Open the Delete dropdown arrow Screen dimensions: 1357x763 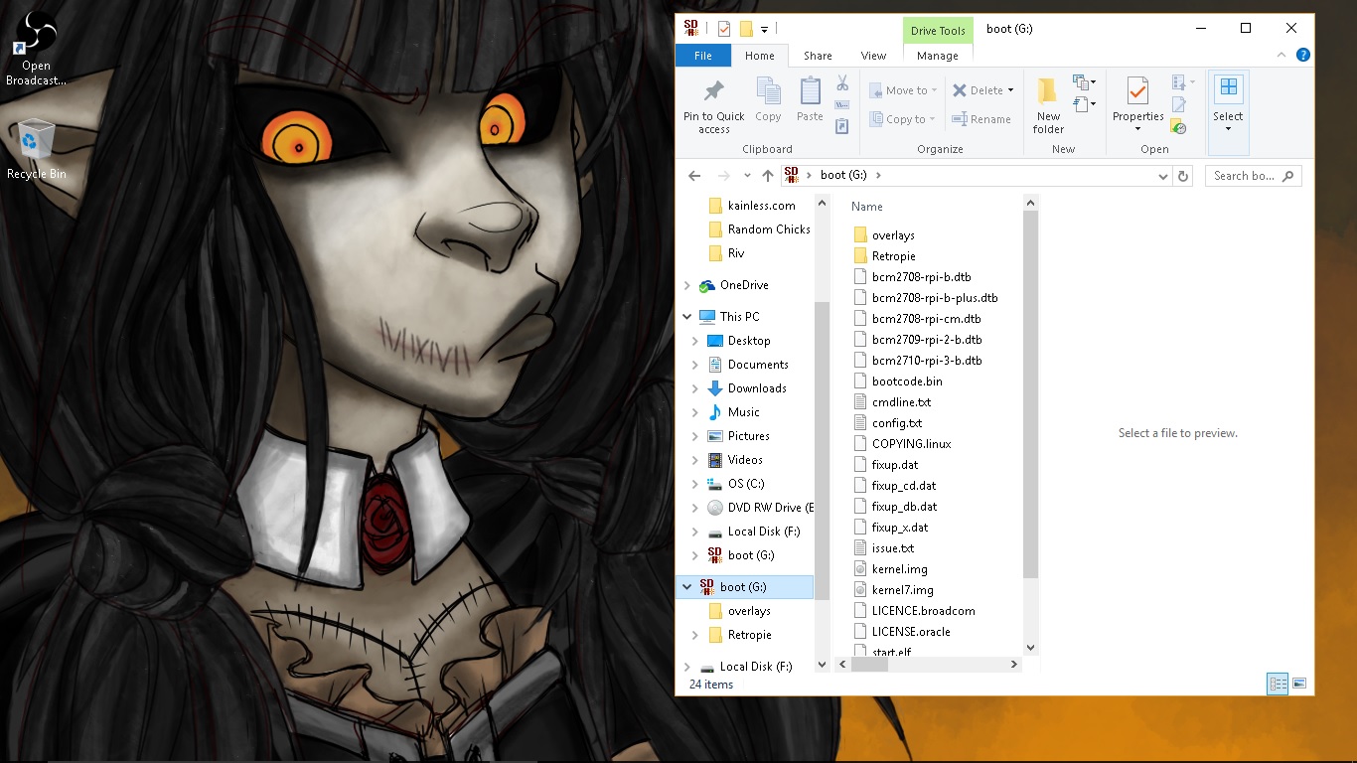coord(1010,90)
